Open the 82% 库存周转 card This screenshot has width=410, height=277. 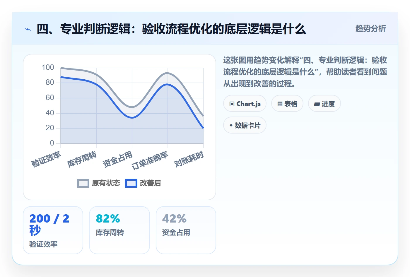click(x=119, y=230)
